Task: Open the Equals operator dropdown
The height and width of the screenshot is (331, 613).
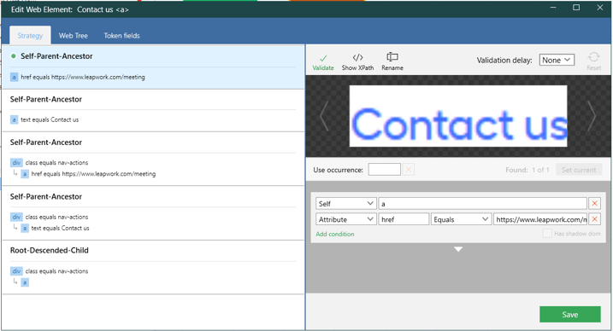Action: tap(461, 219)
